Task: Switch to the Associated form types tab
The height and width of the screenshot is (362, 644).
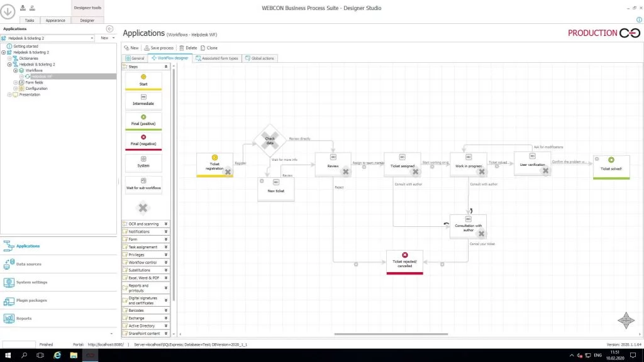Action: point(217,58)
